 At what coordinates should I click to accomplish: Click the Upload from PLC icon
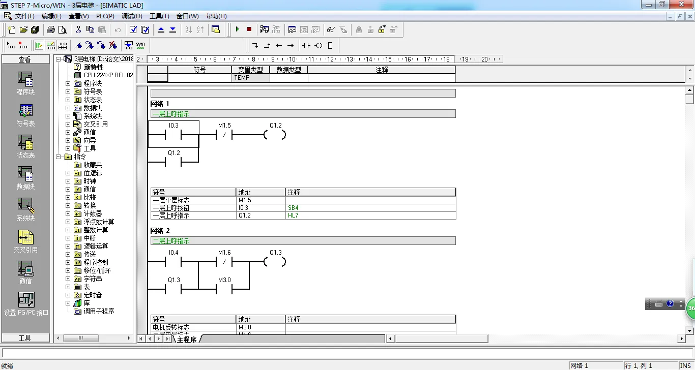click(x=161, y=29)
